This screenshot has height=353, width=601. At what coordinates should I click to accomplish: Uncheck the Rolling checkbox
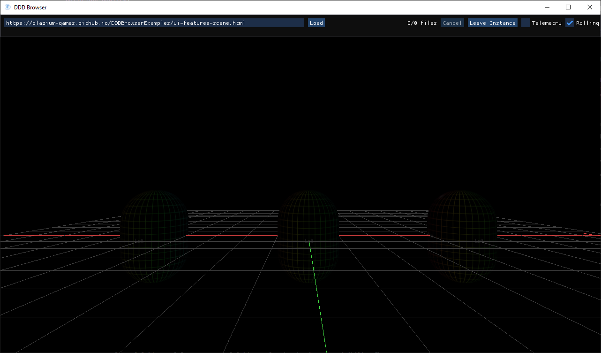570,23
